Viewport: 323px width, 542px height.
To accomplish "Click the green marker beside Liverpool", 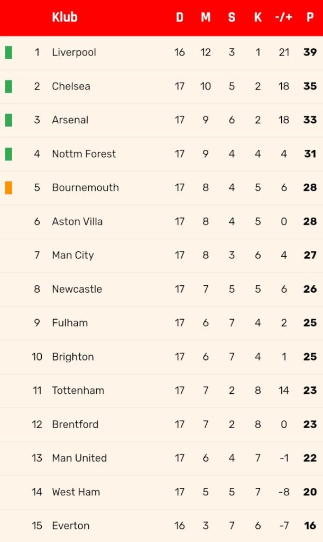I will tap(8, 52).
